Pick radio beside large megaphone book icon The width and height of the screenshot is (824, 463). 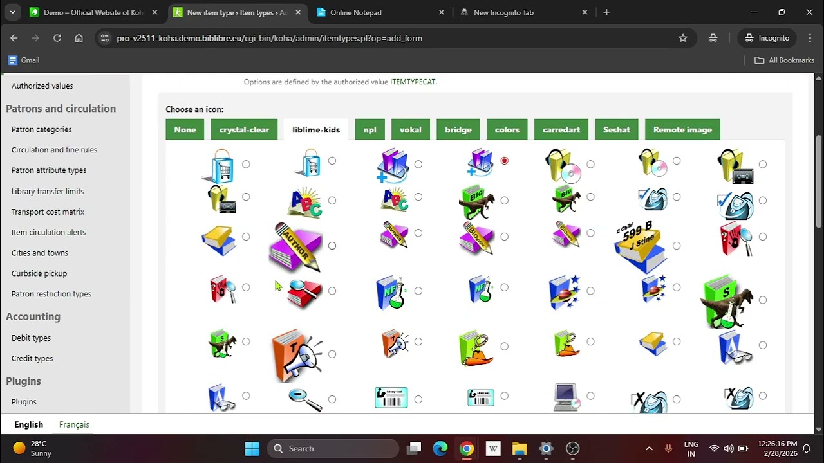click(x=332, y=354)
